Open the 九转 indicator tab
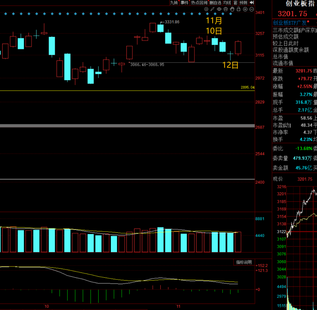317x310 pixels. pos(174,3)
